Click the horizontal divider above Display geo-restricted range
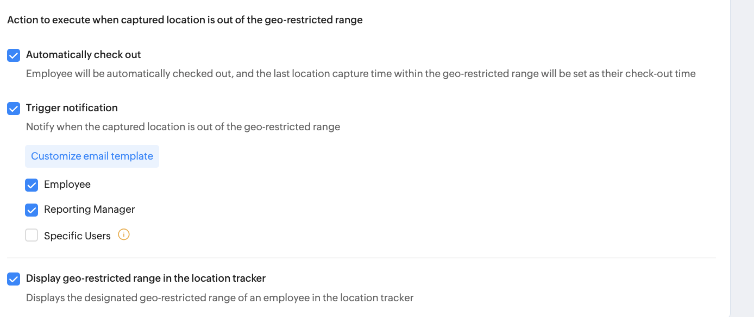 [361, 258]
